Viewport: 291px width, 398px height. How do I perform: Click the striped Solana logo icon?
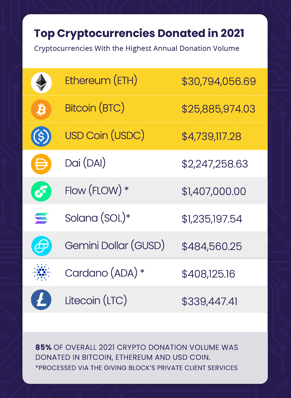tap(41, 218)
